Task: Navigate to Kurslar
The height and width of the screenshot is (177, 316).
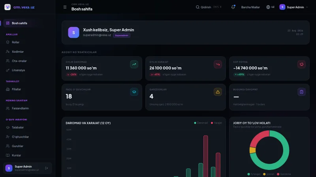Action: point(27,155)
